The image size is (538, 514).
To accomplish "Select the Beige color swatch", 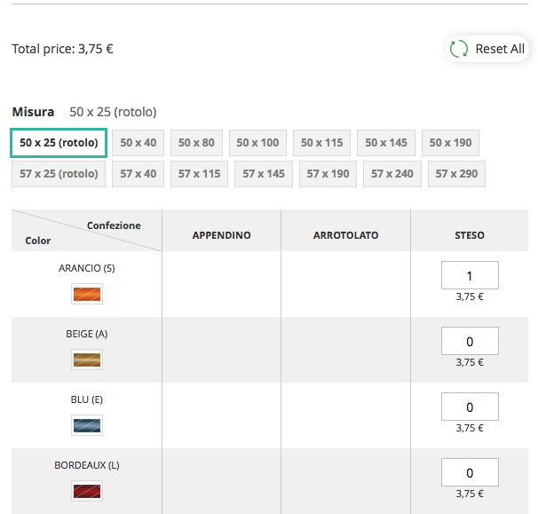I will (x=87, y=360).
